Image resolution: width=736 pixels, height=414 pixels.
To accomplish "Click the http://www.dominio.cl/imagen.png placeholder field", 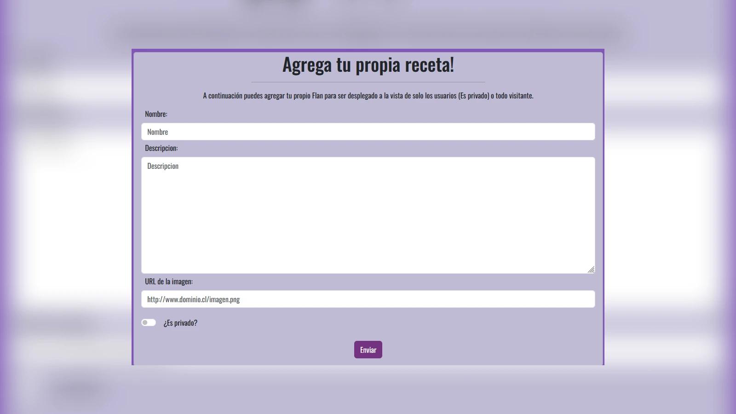I will tap(368, 299).
